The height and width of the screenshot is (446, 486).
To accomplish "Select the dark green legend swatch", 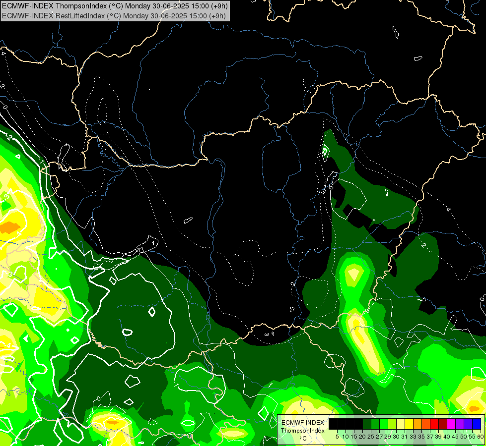I will (367, 424).
